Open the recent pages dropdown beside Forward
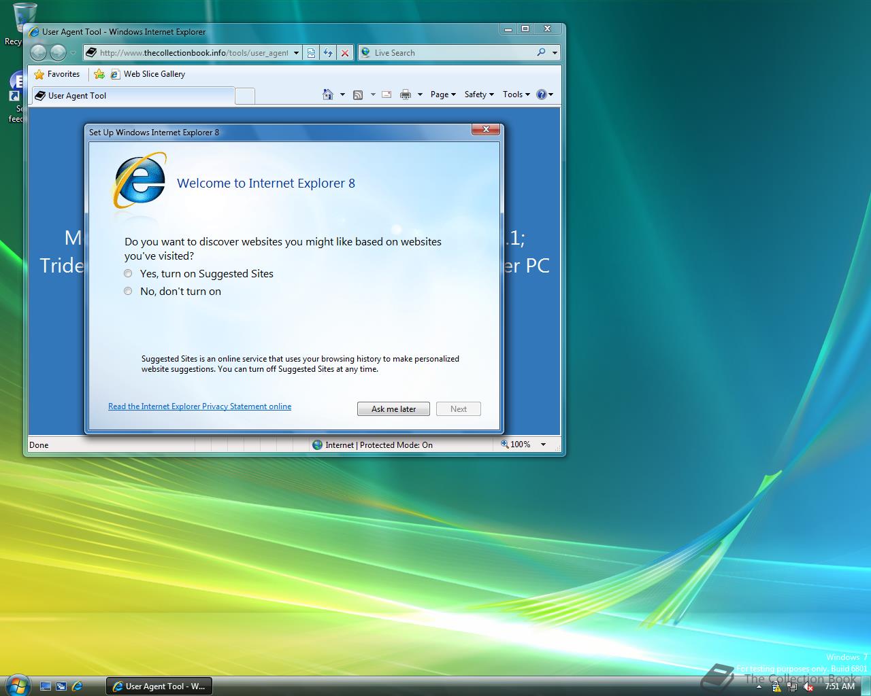 click(x=73, y=53)
